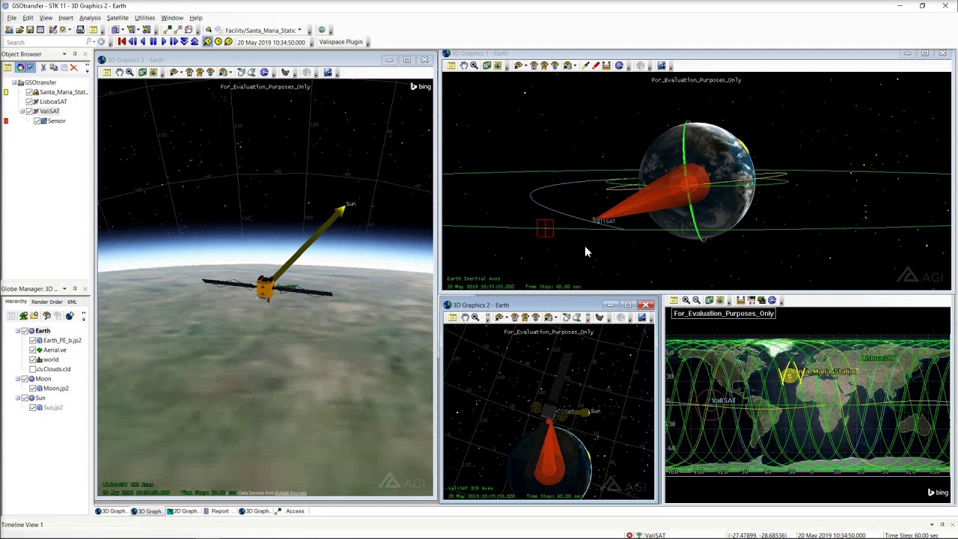Screen dimensions: 958x539
Task: Collapse the ValiSAT tree node
Action: pyautogui.click(x=22, y=112)
